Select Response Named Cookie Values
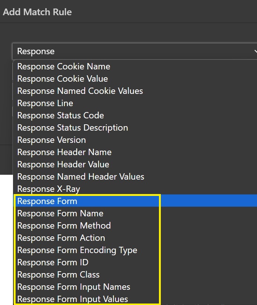Image resolution: width=257 pixels, height=305 pixels. coord(80,91)
